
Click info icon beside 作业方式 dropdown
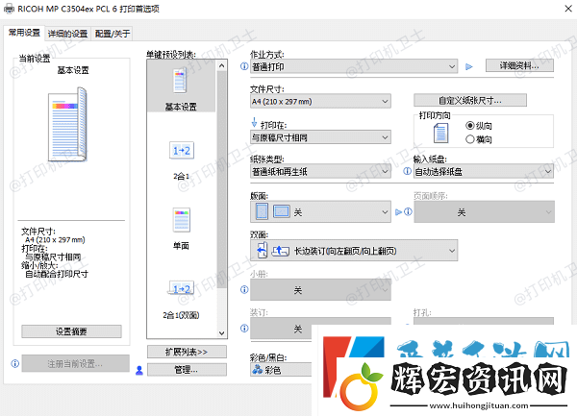point(244,66)
